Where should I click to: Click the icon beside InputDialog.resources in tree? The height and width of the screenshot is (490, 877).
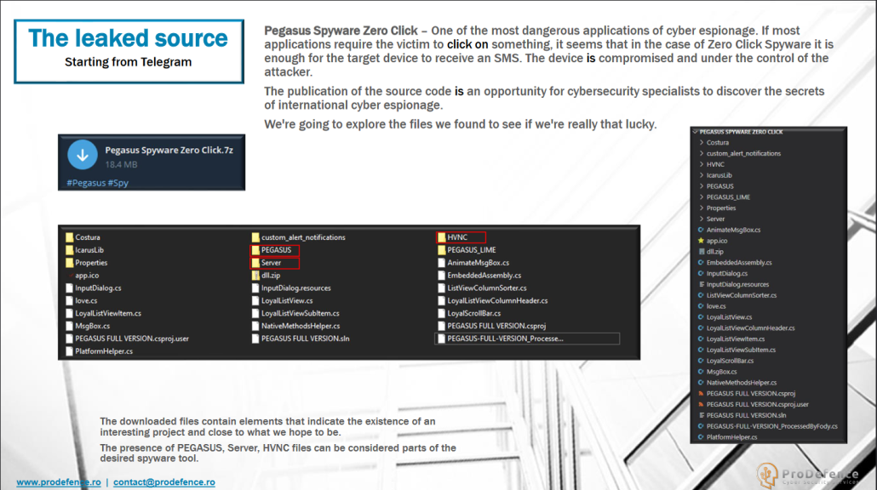click(x=701, y=284)
